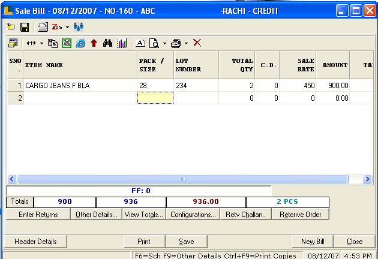The height and width of the screenshot is (259, 378).
Task: Click the Sale Bill app icon in title bar
Action: pyautogui.click(x=8, y=10)
